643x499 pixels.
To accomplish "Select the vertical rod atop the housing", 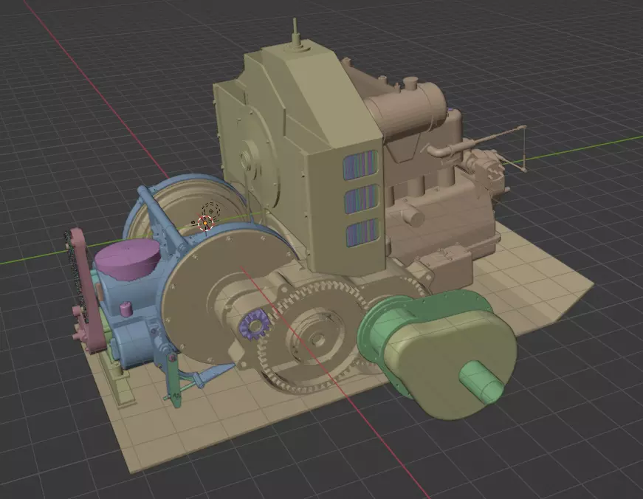I will 295,32.
